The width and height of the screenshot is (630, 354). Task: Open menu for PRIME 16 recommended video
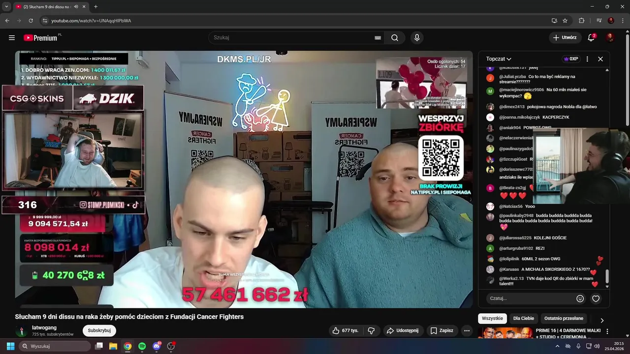click(607, 331)
